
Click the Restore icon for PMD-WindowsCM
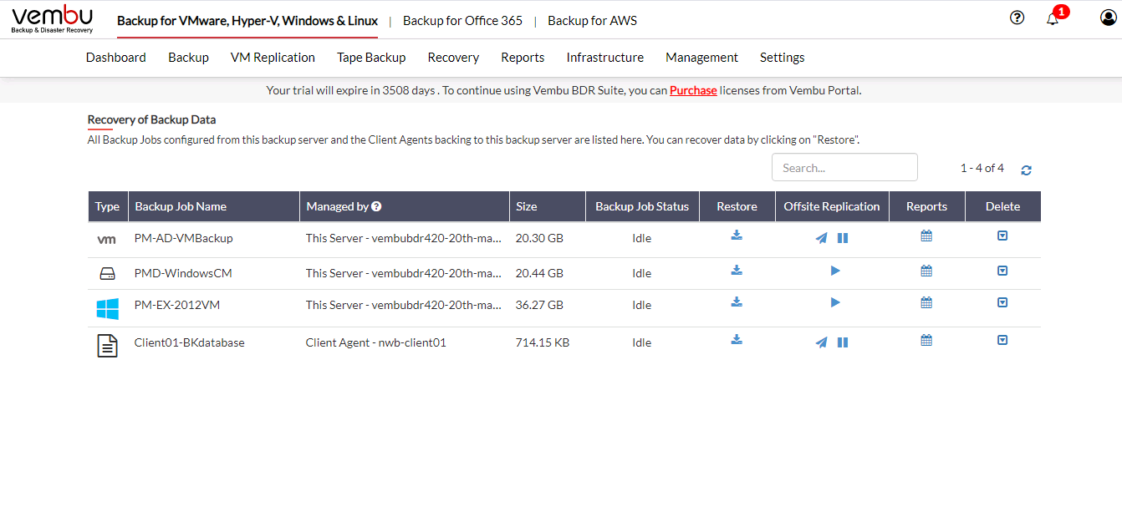click(x=737, y=270)
